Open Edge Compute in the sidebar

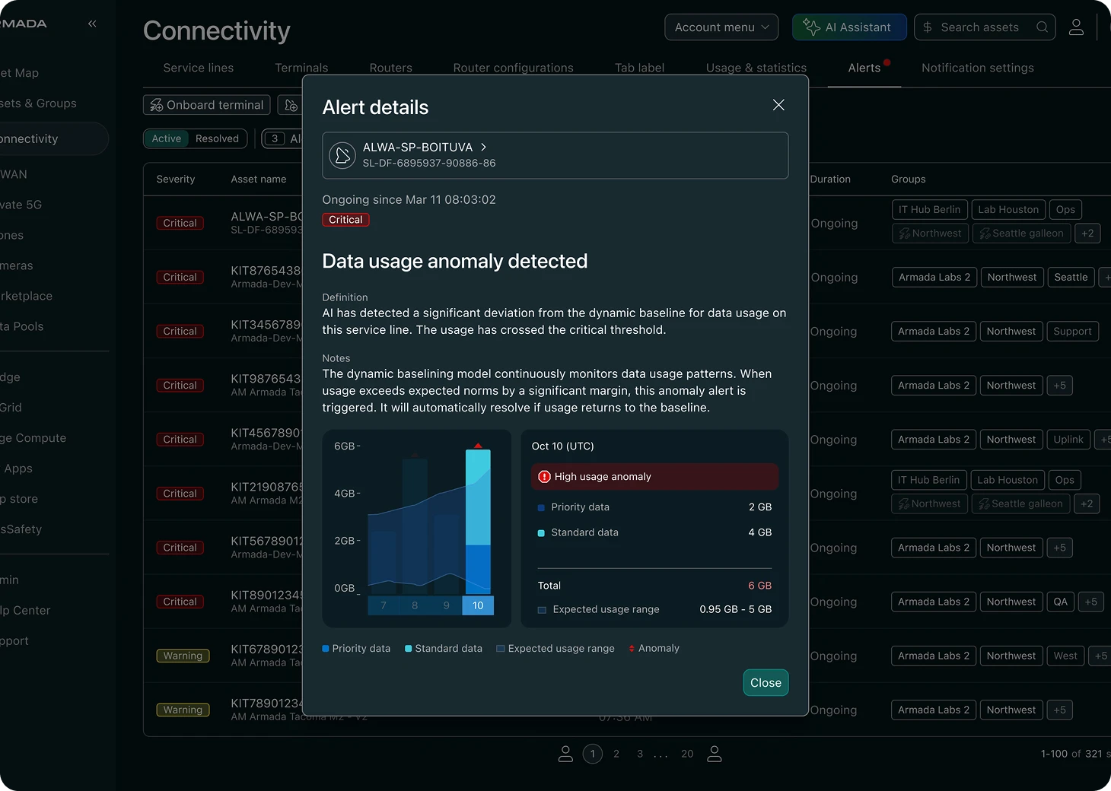click(33, 438)
